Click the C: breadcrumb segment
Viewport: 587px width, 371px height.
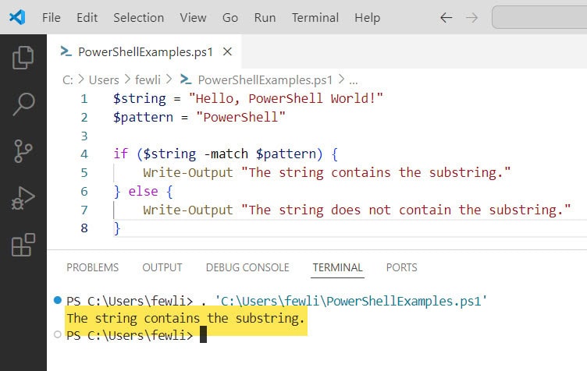(x=68, y=80)
